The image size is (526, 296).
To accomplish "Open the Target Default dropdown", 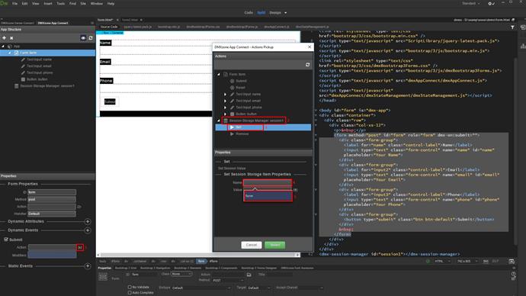I will pos(258,288).
